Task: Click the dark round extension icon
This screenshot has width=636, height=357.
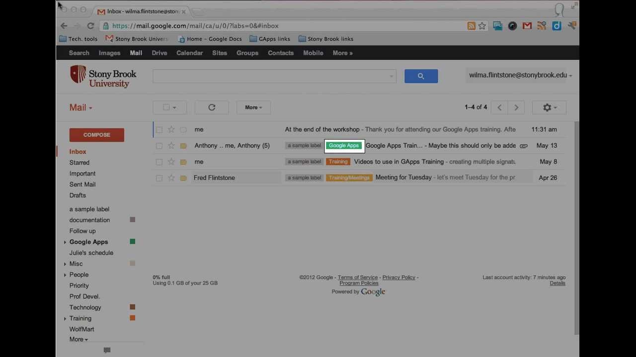Action: pyautogui.click(x=512, y=26)
